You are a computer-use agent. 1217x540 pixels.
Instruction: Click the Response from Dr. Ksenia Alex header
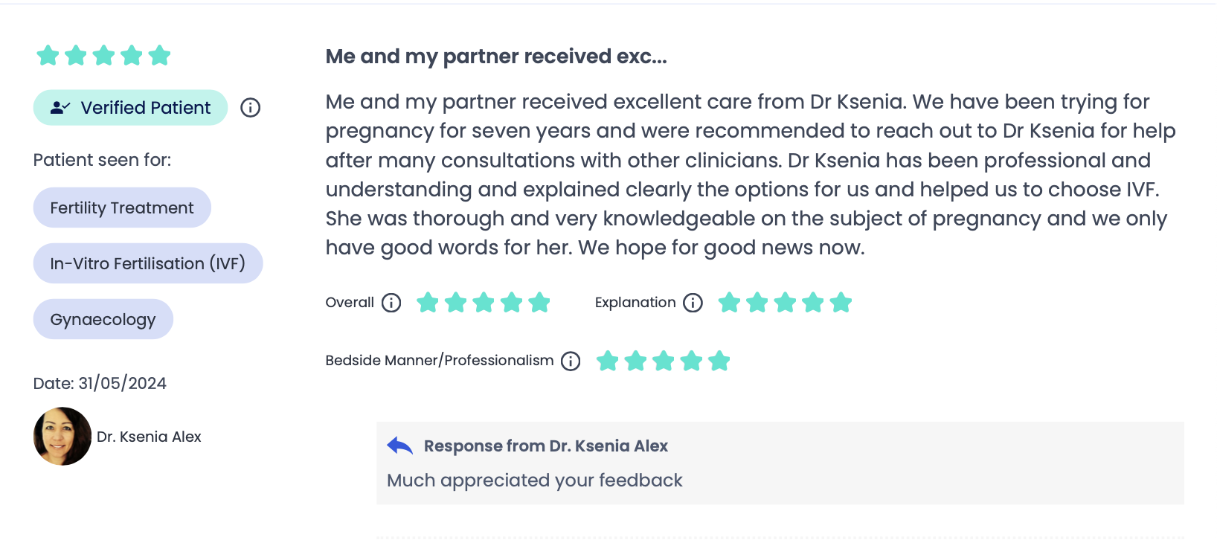546,446
